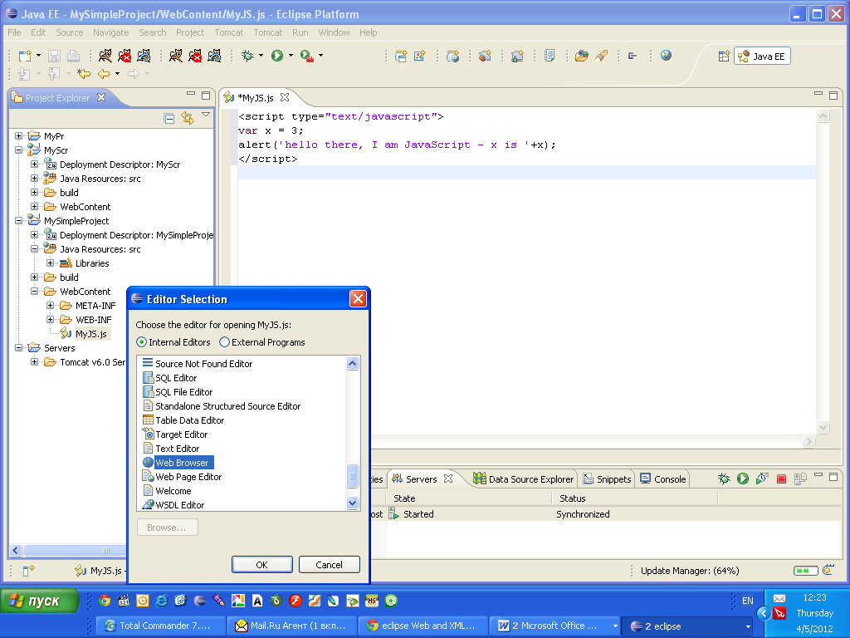
Task: Minimize the Project Explorer view
Action: coord(191,95)
